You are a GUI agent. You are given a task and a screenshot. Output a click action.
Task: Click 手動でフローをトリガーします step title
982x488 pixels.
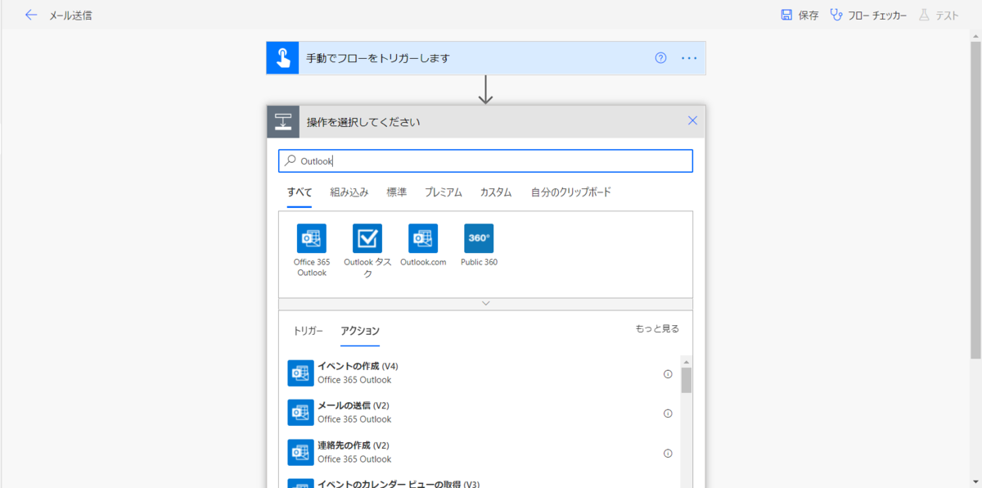pyautogui.click(x=377, y=59)
